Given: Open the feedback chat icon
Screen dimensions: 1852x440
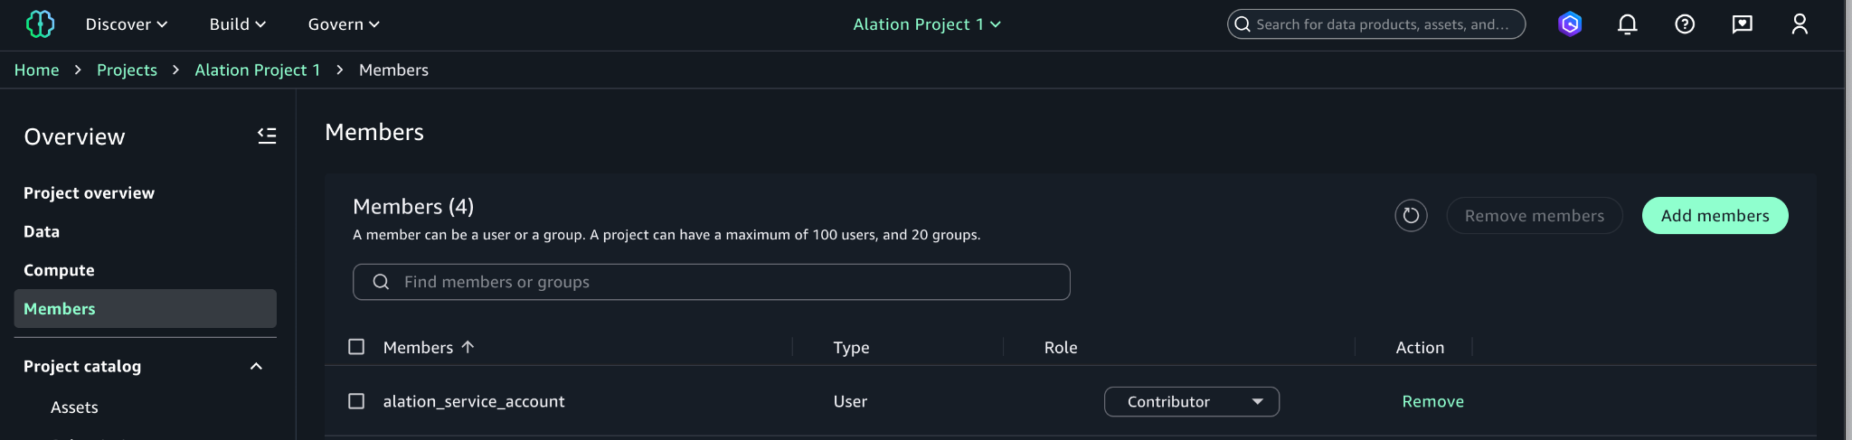Looking at the screenshot, I should point(1742,24).
